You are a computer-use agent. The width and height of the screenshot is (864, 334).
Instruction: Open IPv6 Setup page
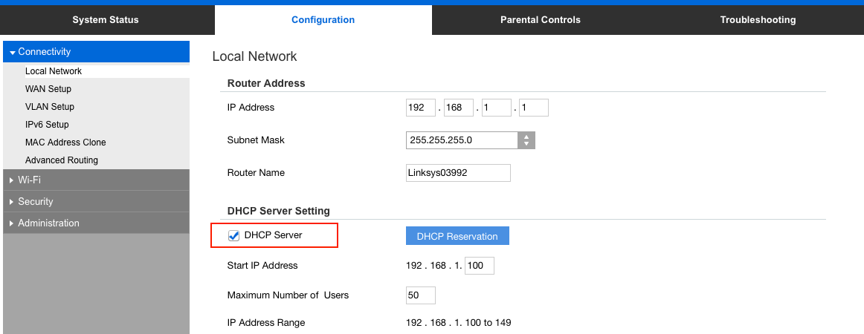point(47,125)
